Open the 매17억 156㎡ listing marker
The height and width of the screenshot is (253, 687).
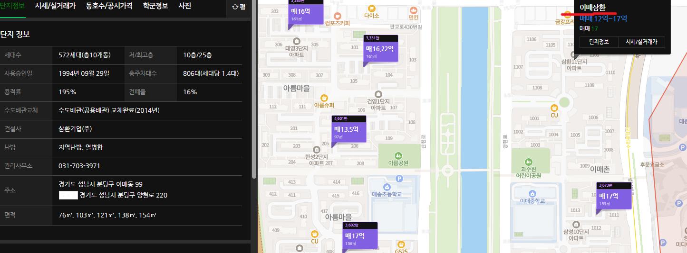360,237
